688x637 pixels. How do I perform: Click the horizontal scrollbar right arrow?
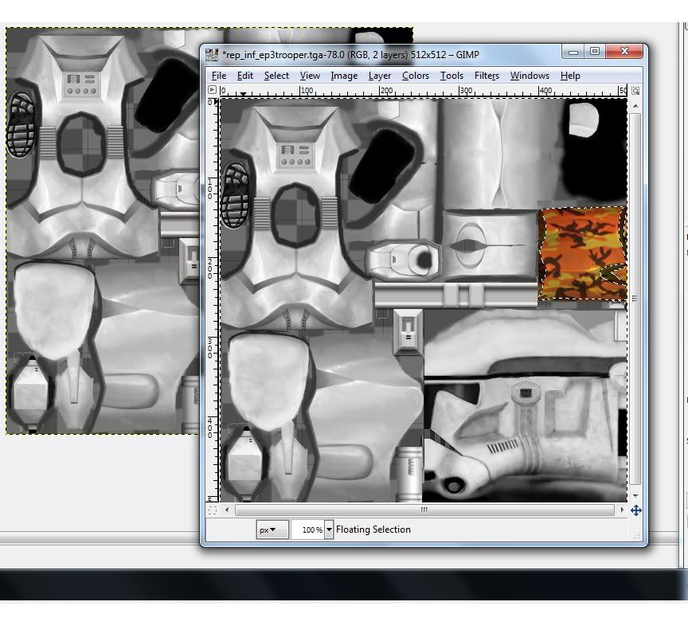[622, 510]
